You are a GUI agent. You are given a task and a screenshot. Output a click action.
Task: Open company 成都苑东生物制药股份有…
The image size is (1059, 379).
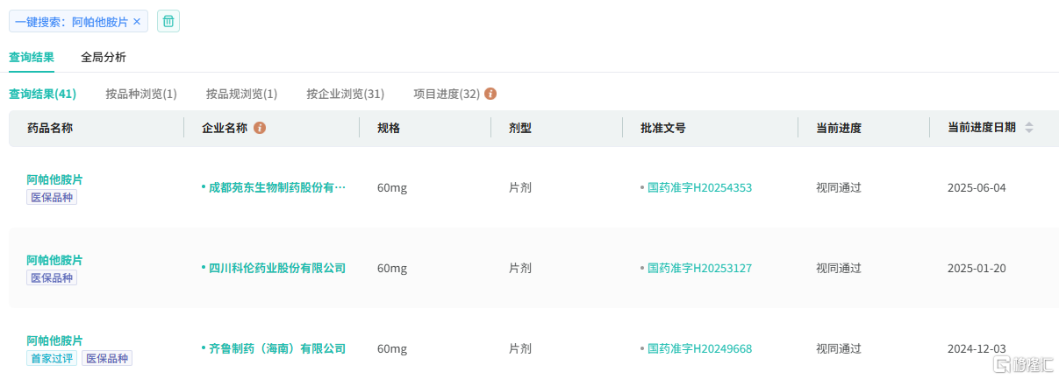(277, 187)
